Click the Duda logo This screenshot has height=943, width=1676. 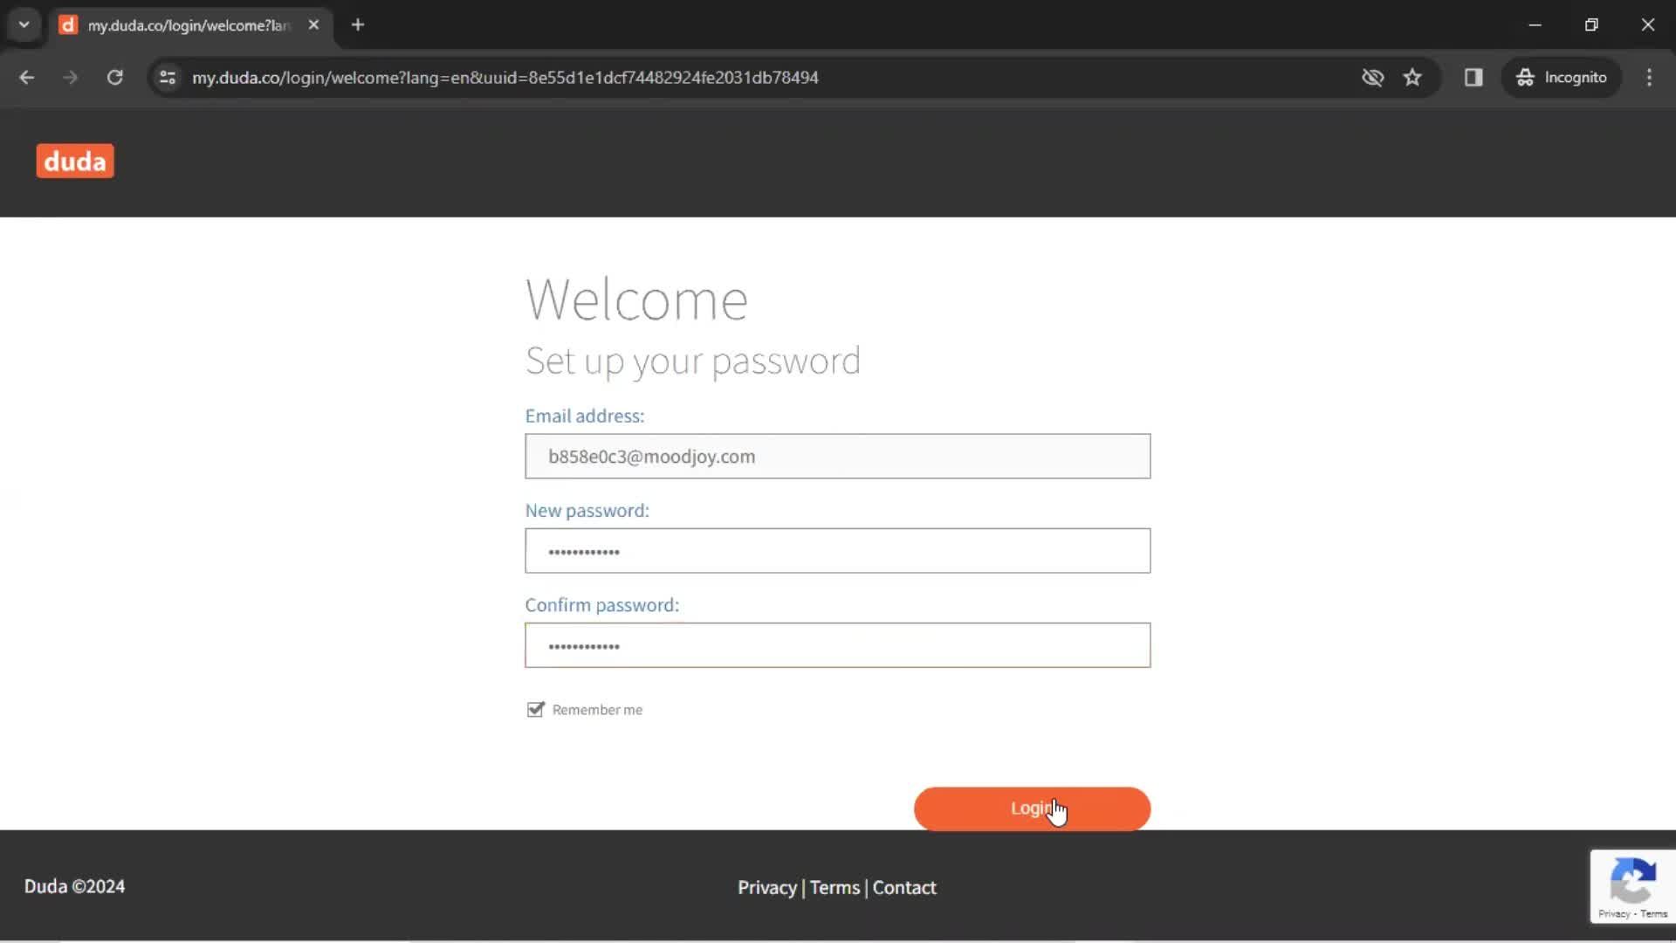pyautogui.click(x=75, y=161)
